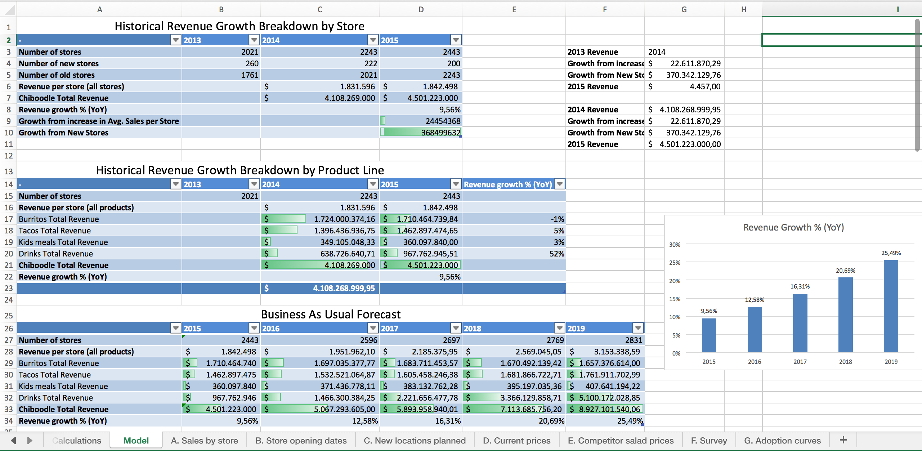Click the vertical scrollbar thumb
This screenshot has width=922, height=451.
[917, 85]
